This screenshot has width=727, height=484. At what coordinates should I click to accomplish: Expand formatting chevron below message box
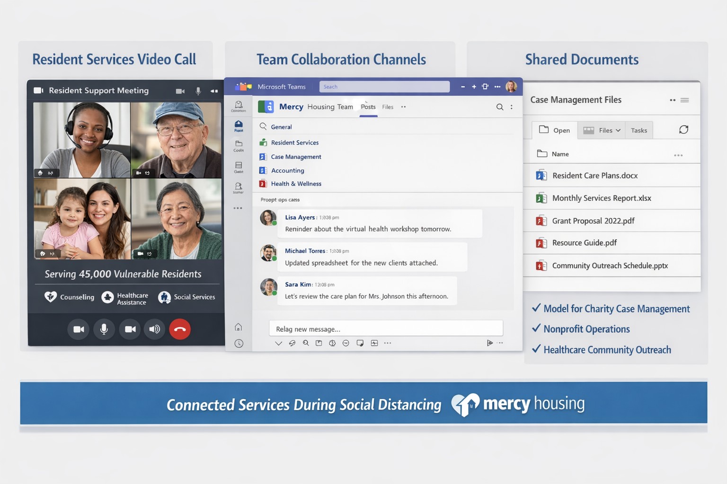278,344
